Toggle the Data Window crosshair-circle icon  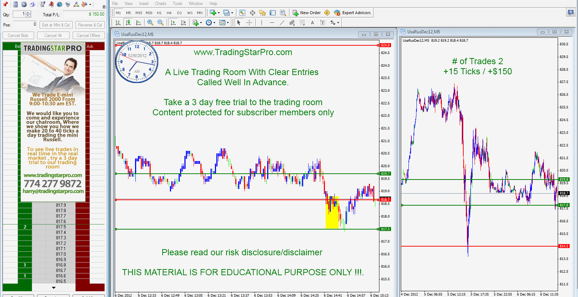(252, 13)
